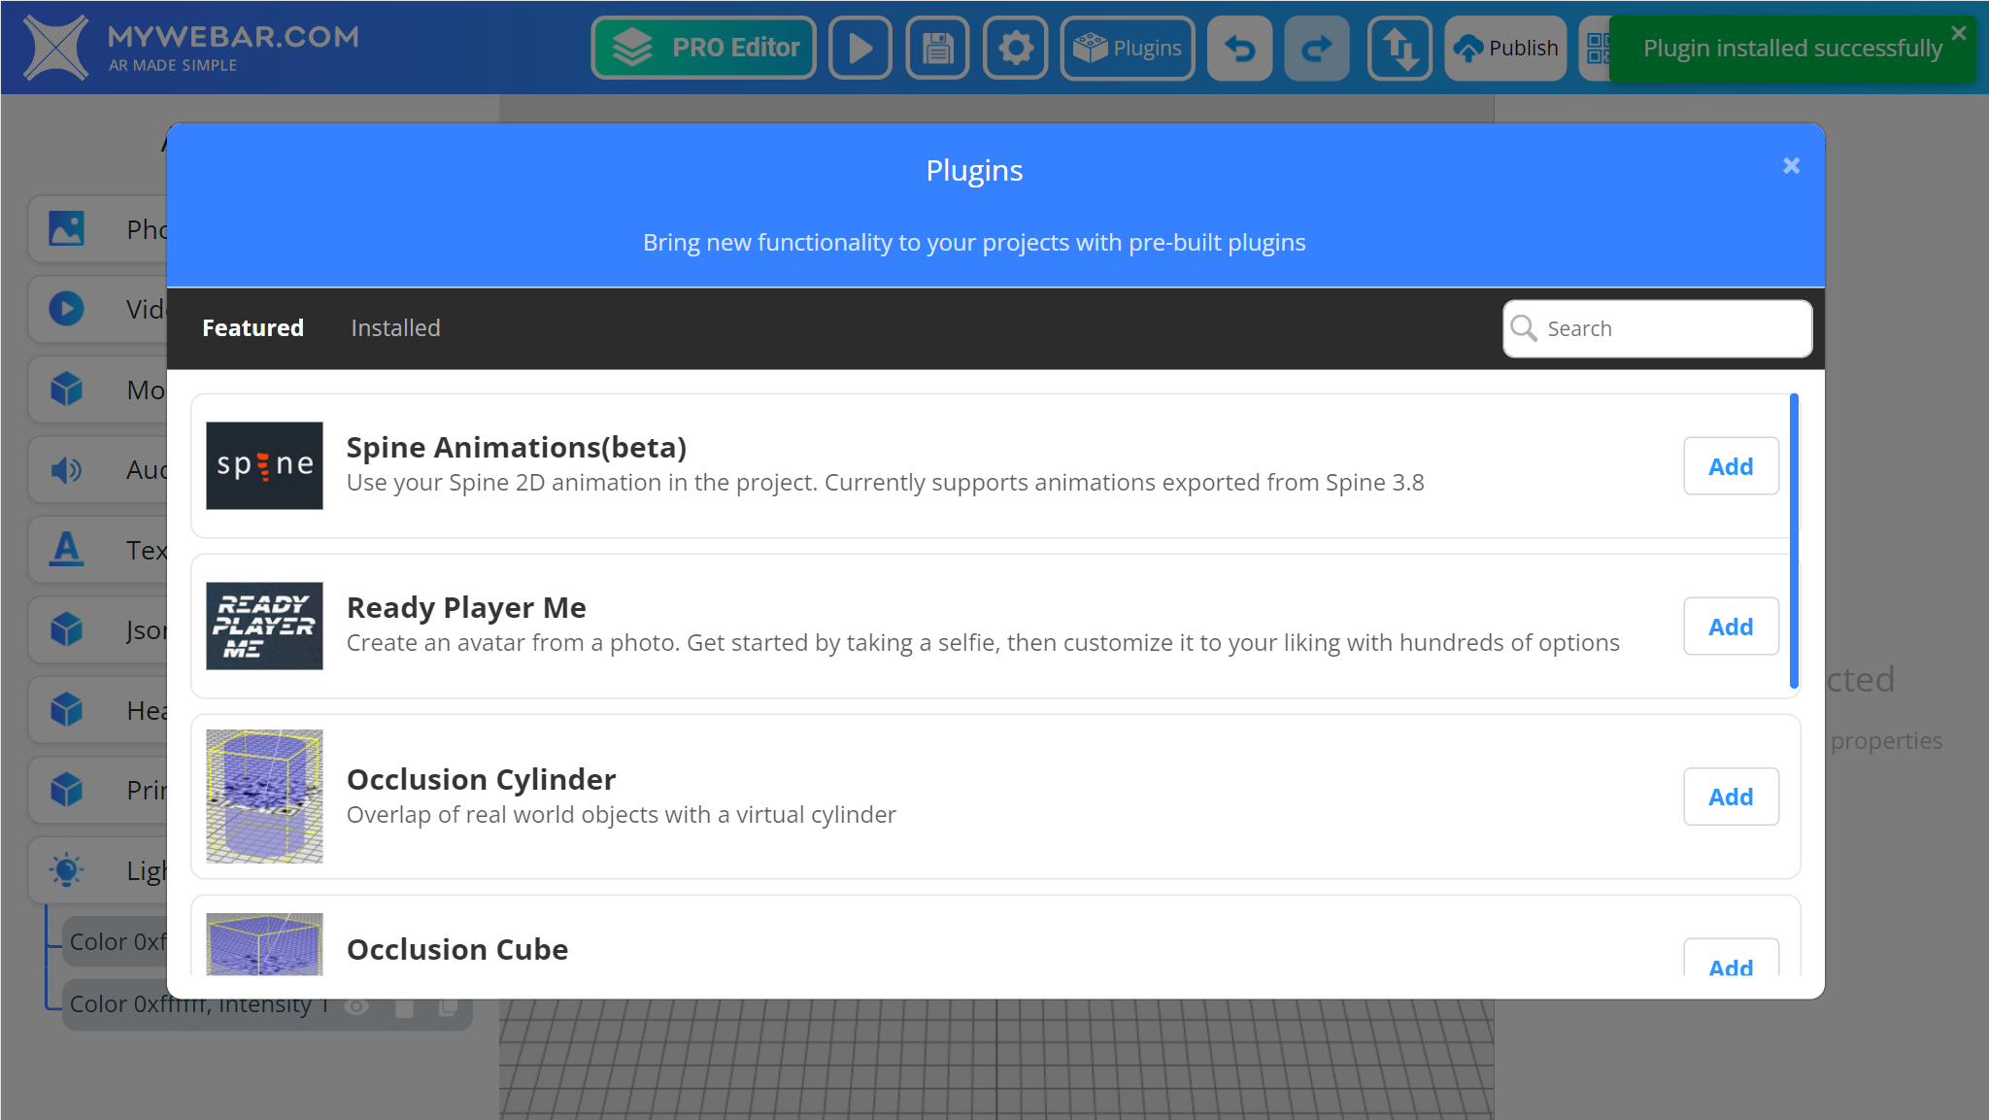1989x1120 pixels.
Task: Open settings gear in top toolbar
Action: coord(1015,48)
